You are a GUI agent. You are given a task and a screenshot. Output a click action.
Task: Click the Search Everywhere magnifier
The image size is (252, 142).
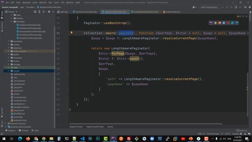tap(245, 7)
